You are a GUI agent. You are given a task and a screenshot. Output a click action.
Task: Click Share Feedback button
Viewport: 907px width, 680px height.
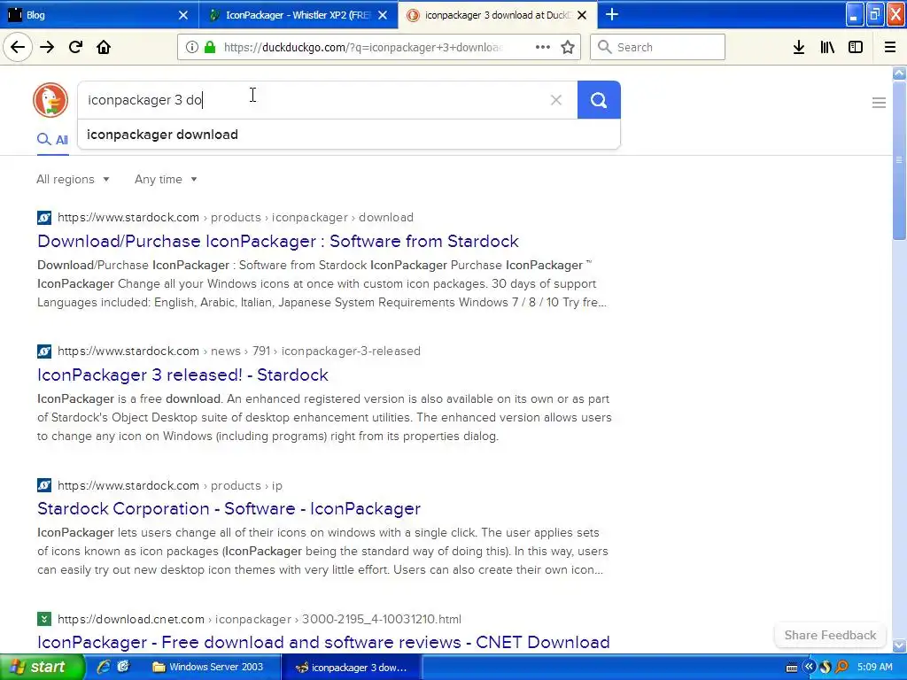(830, 635)
